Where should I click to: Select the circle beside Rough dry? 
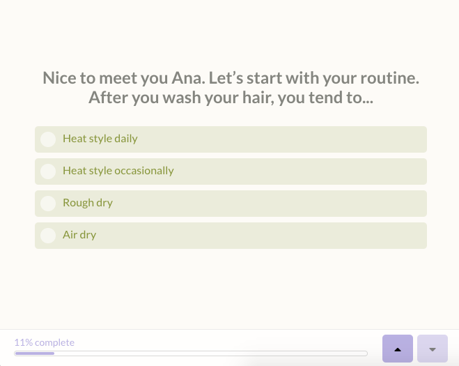pos(48,204)
